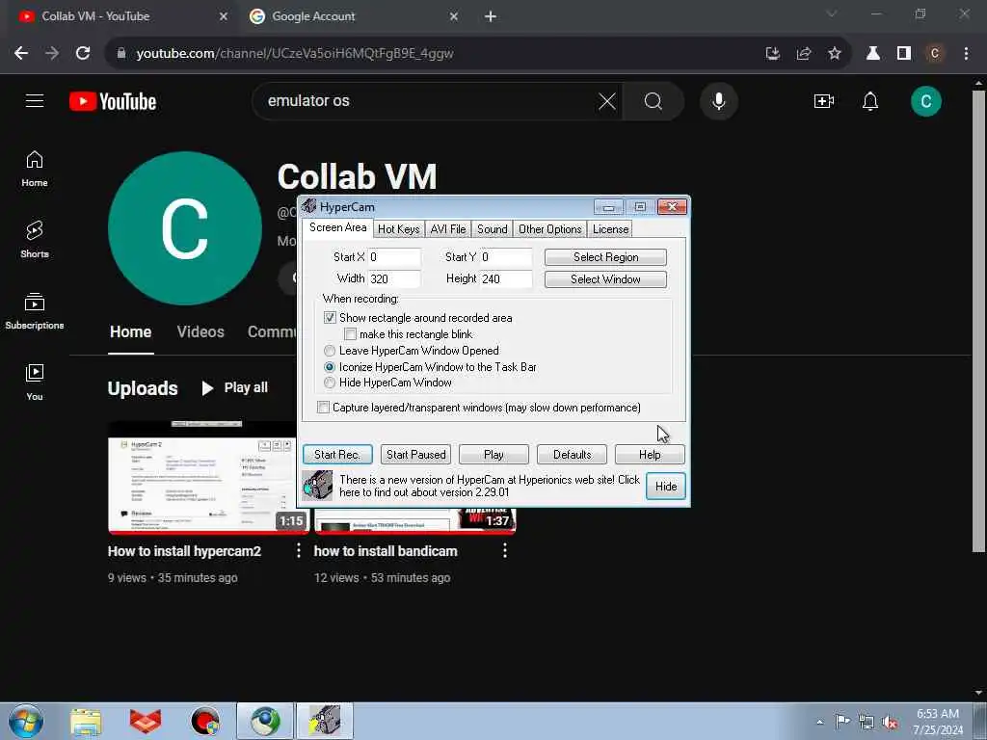Click the browser share icon
The image size is (987, 740).
[x=804, y=54]
